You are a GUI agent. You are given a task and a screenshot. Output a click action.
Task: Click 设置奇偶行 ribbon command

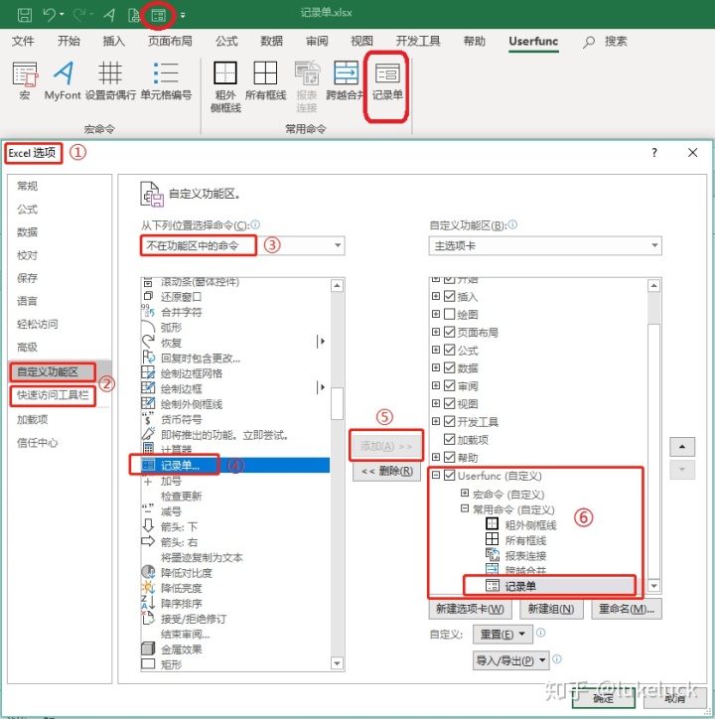110,80
